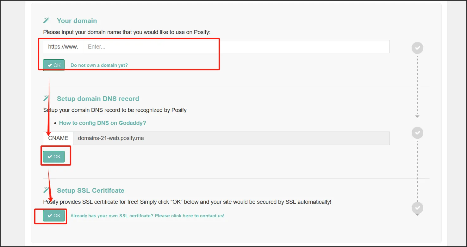Click the arrowhead below the first step line
The image size is (467, 247).
pos(417,116)
